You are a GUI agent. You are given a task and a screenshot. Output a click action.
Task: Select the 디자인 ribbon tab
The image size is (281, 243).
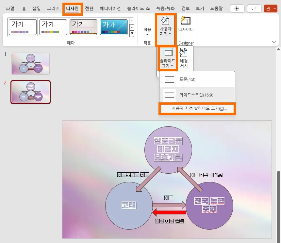point(73,9)
